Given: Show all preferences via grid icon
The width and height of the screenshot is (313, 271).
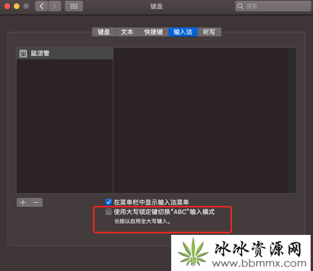Looking at the screenshot, I should pyautogui.click(x=74, y=6).
